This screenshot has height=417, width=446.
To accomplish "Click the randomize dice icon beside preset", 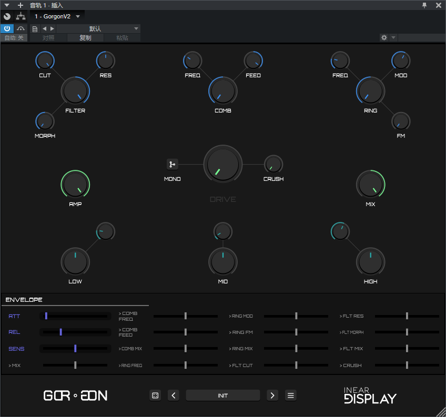I will click(155, 395).
